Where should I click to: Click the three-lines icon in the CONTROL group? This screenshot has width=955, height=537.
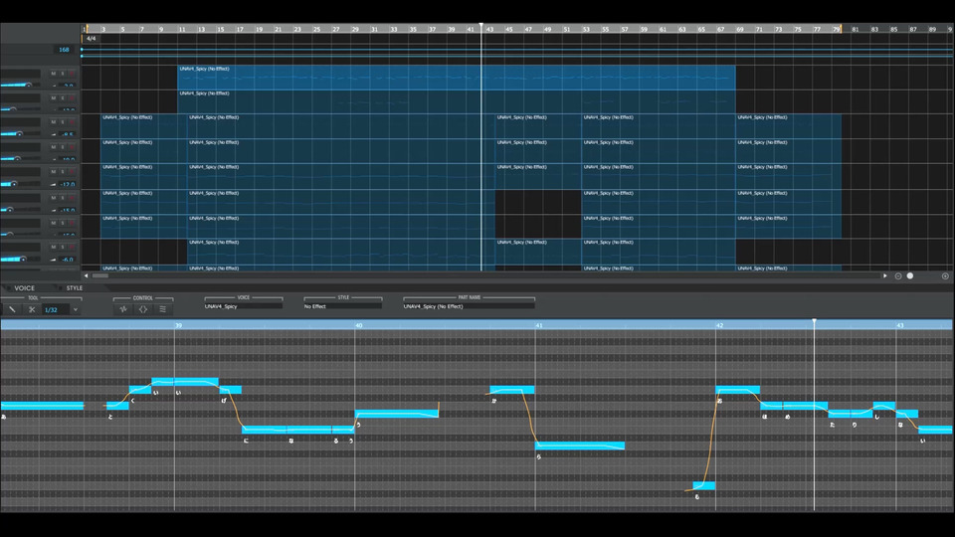pyautogui.click(x=162, y=309)
